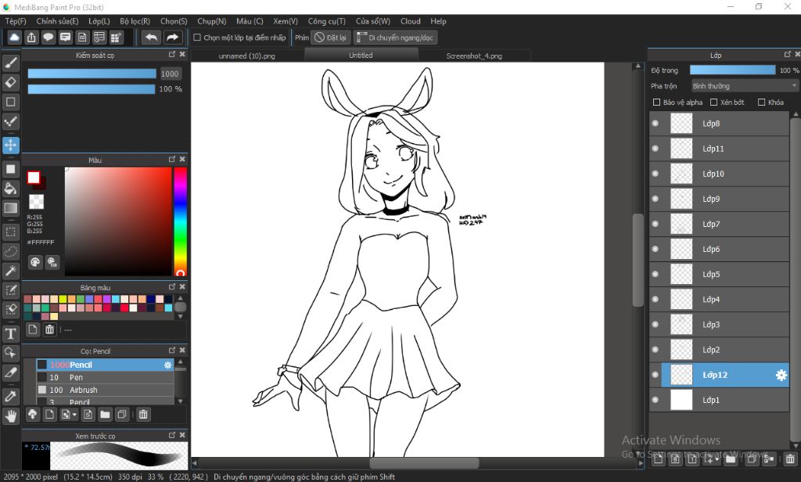Open the Lớp(L) menu
The width and height of the screenshot is (801, 482).
pyautogui.click(x=99, y=21)
